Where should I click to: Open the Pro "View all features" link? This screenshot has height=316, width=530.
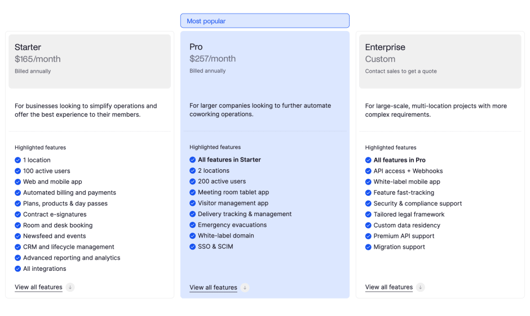click(213, 287)
